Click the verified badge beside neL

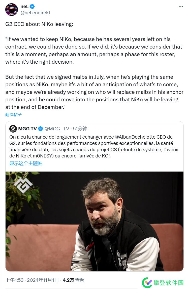coord(32,7)
